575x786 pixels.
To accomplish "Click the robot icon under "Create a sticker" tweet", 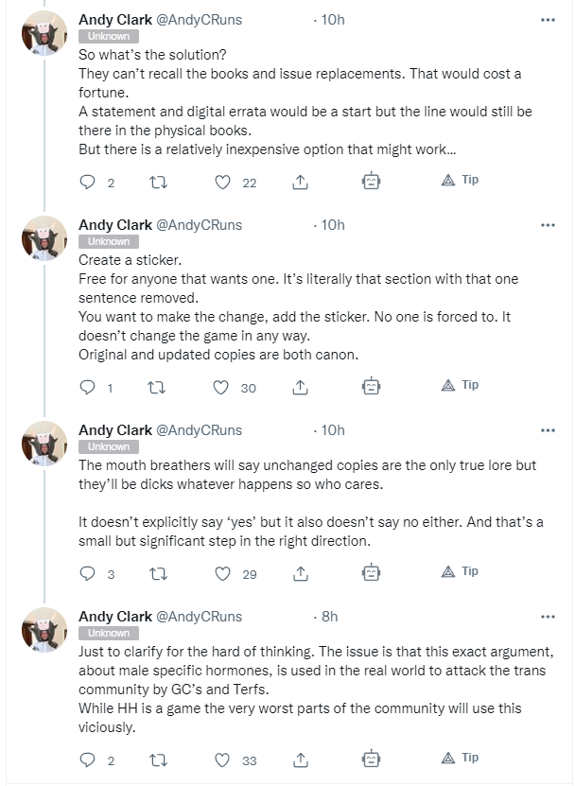I will click(x=371, y=386).
